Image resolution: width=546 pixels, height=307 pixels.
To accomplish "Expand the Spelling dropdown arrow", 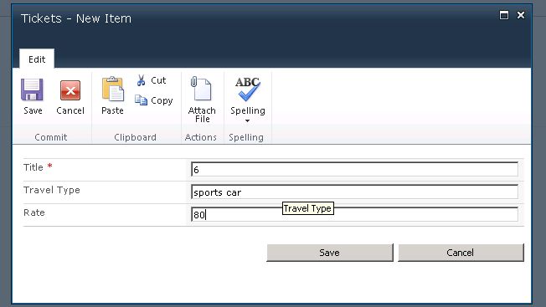I will 247,120.
